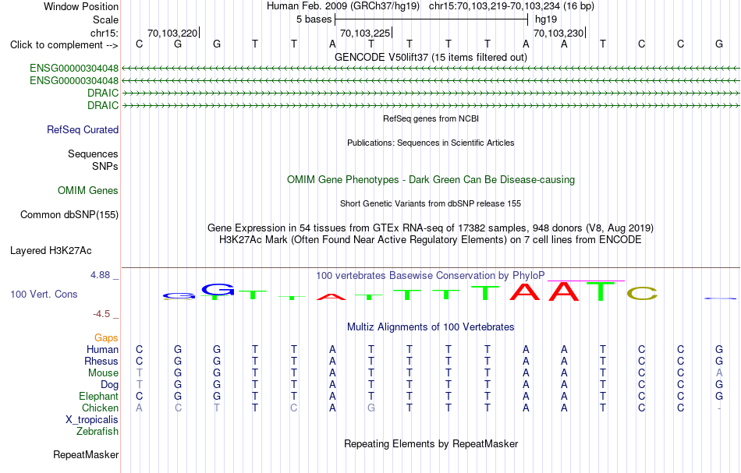Open the second ENSG00000304048 track label
741x473 pixels.
pos(74,81)
